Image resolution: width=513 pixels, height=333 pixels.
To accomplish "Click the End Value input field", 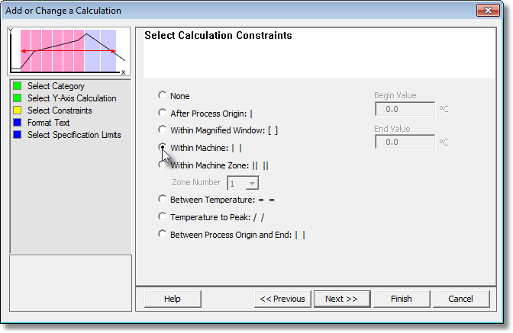I will (405, 142).
